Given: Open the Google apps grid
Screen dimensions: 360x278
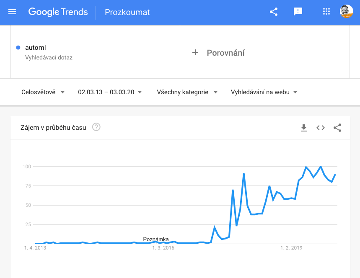Looking at the screenshot, I should pyautogui.click(x=326, y=11).
